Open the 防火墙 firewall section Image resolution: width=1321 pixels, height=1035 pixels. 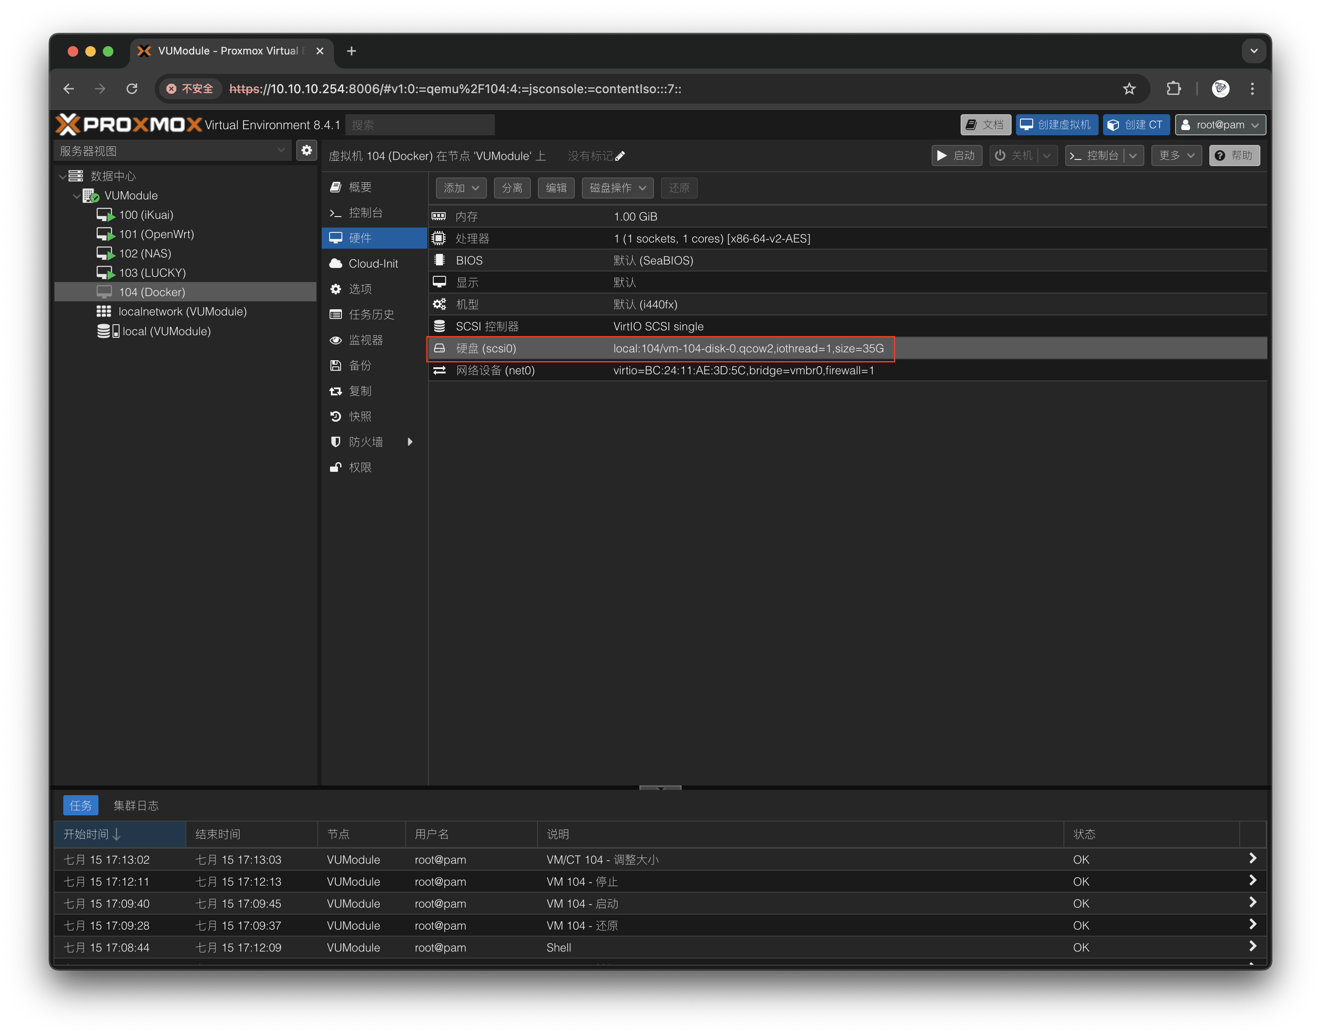366,442
